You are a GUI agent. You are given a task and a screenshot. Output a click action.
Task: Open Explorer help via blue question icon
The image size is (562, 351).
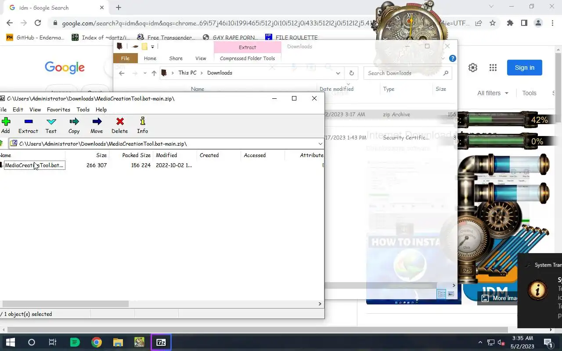click(x=453, y=58)
